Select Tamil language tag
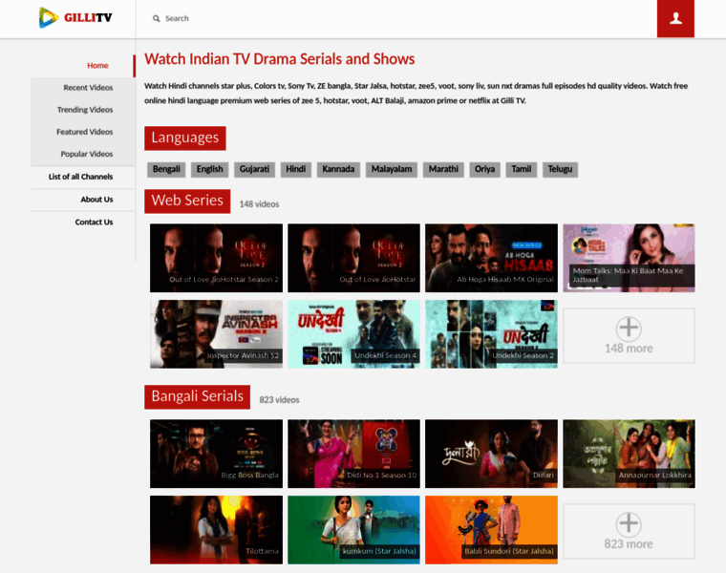Image resolution: width=726 pixels, height=573 pixels. point(522,169)
